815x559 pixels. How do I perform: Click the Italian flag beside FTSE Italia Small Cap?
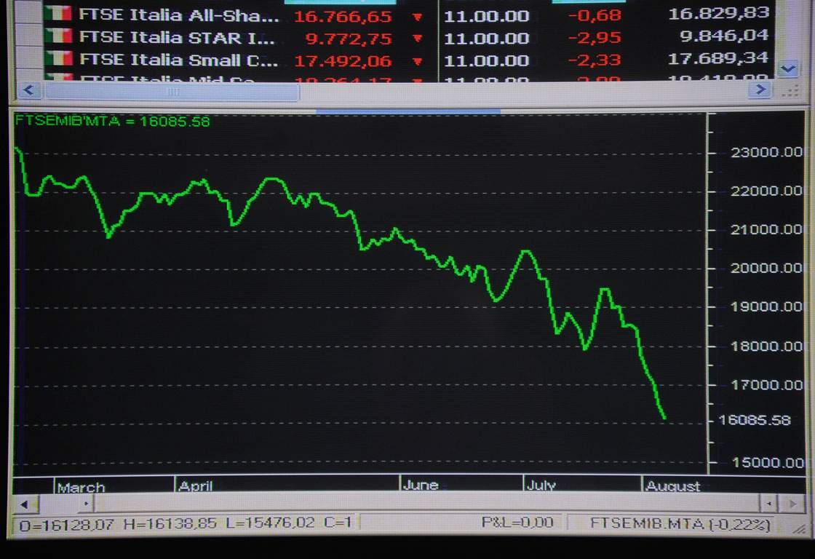57,58
